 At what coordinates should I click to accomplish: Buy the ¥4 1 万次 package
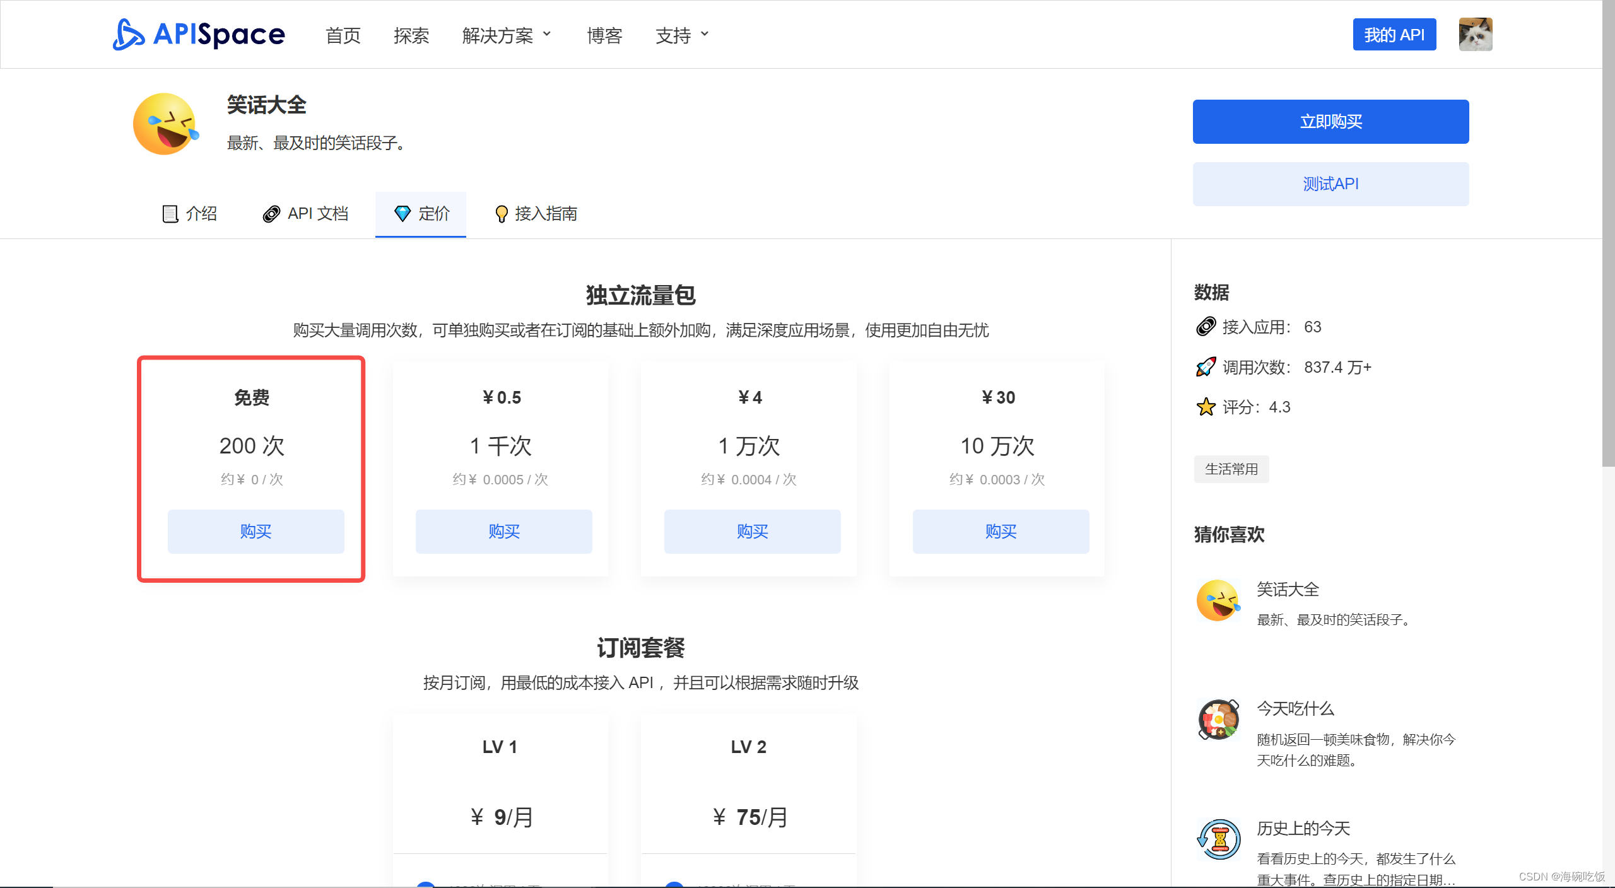point(752,531)
